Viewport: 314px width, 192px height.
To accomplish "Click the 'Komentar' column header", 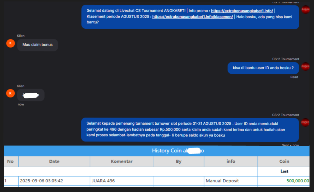I will 122,161.
